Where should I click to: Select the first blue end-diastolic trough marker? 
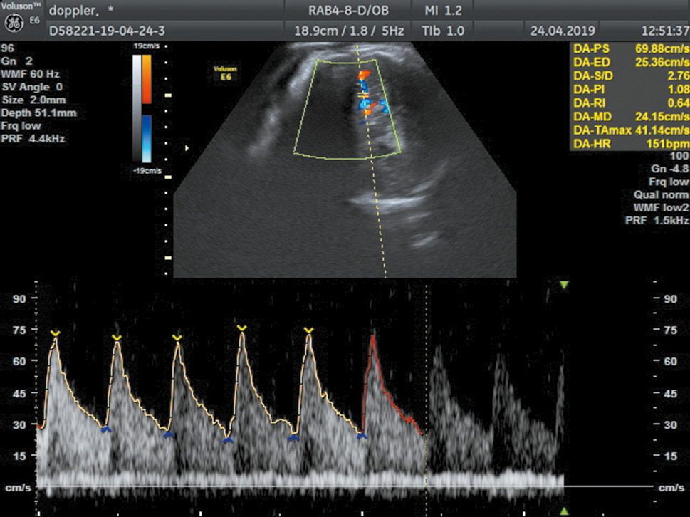(106, 429)
